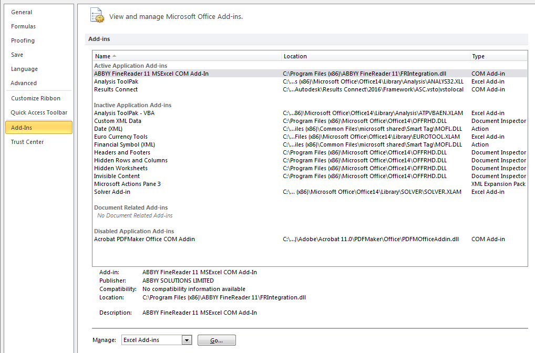Click the PDFMOfficeAddin.dll location path
This screenshot has height=353, width=535.
coord(371,239)
